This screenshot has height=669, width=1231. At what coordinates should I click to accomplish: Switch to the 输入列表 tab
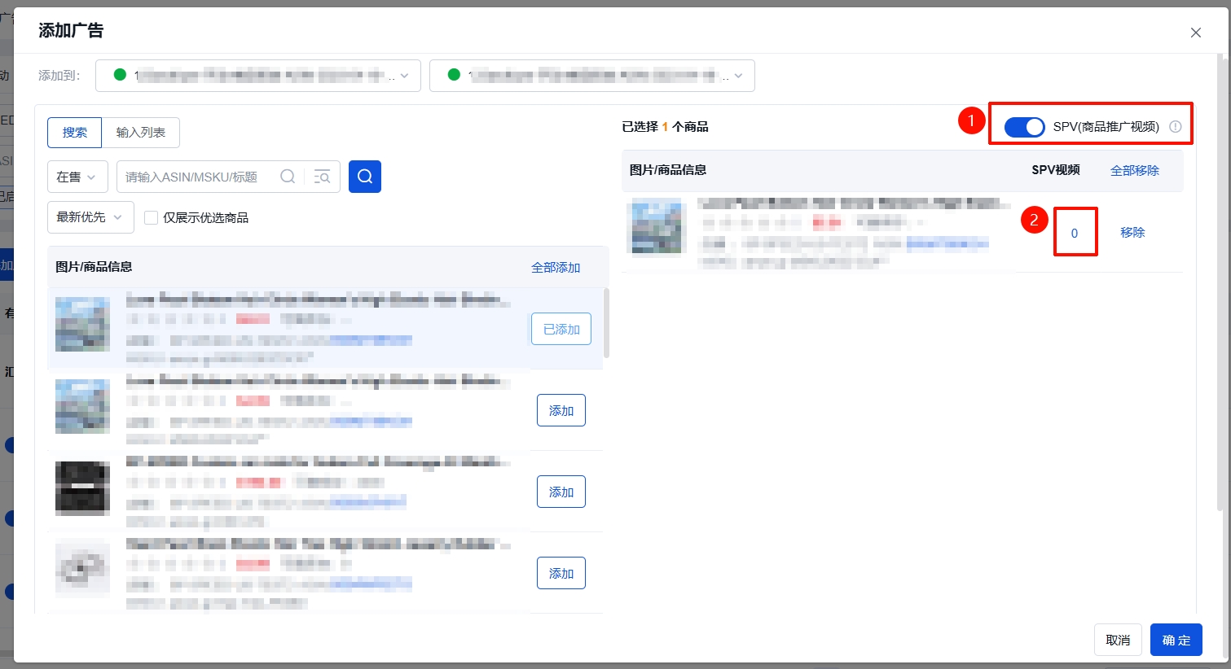pos(140,133)
